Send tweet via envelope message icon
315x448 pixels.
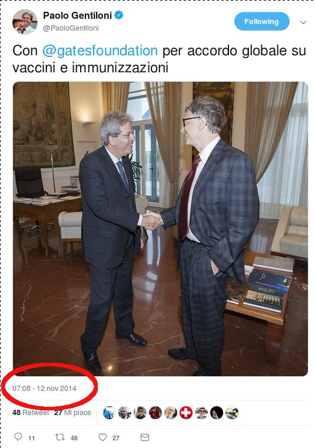pyautogui.click(x=145, y=437)
